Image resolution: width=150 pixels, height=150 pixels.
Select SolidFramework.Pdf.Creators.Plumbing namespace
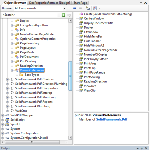pyautogui.click(x=41, y=84)
